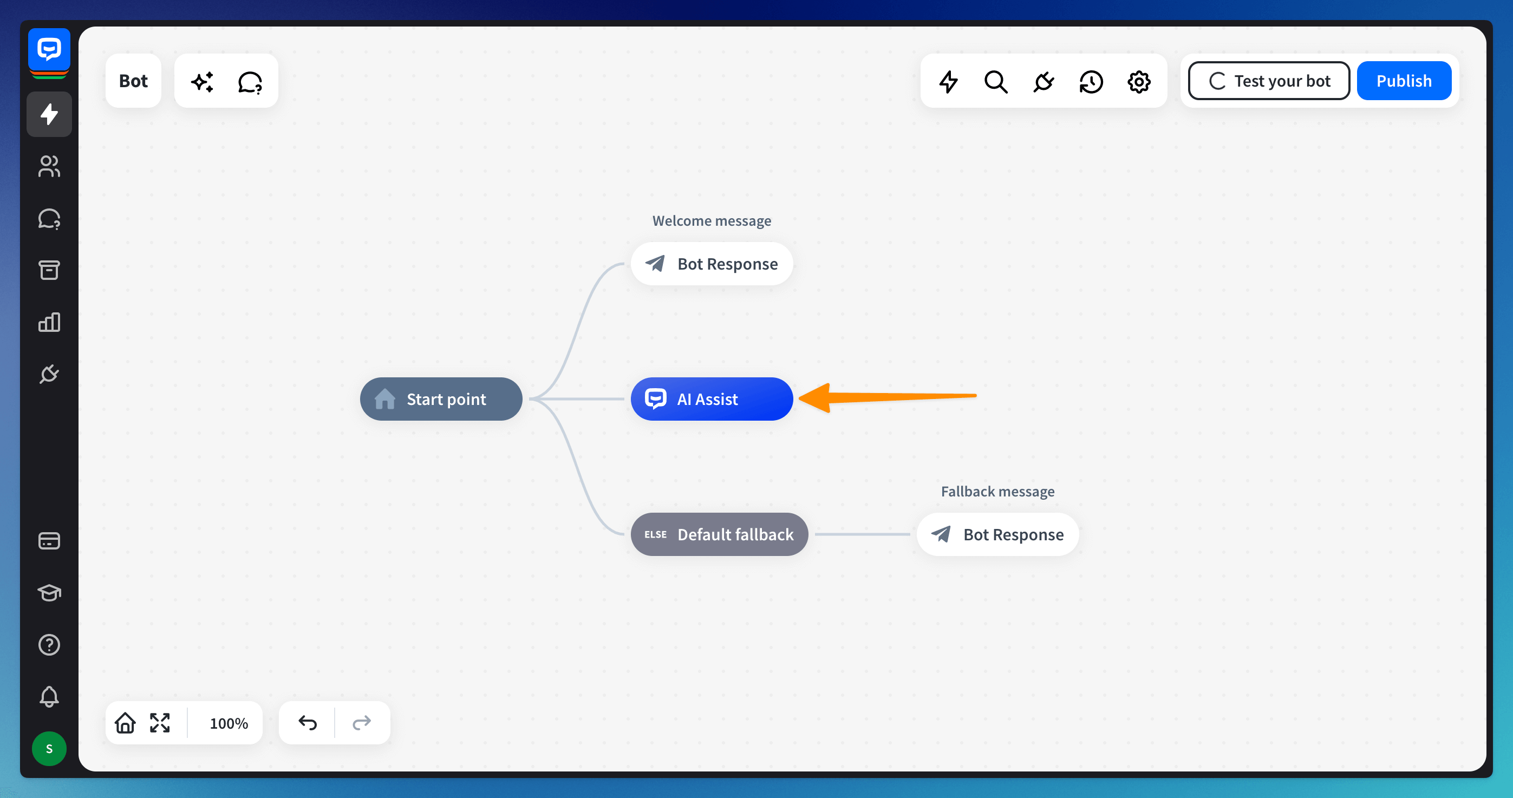The height and width of the screenshot is (798, 1513).
Task: Click the 100% zoom level indicator
Action: click(x=229, y=723)
